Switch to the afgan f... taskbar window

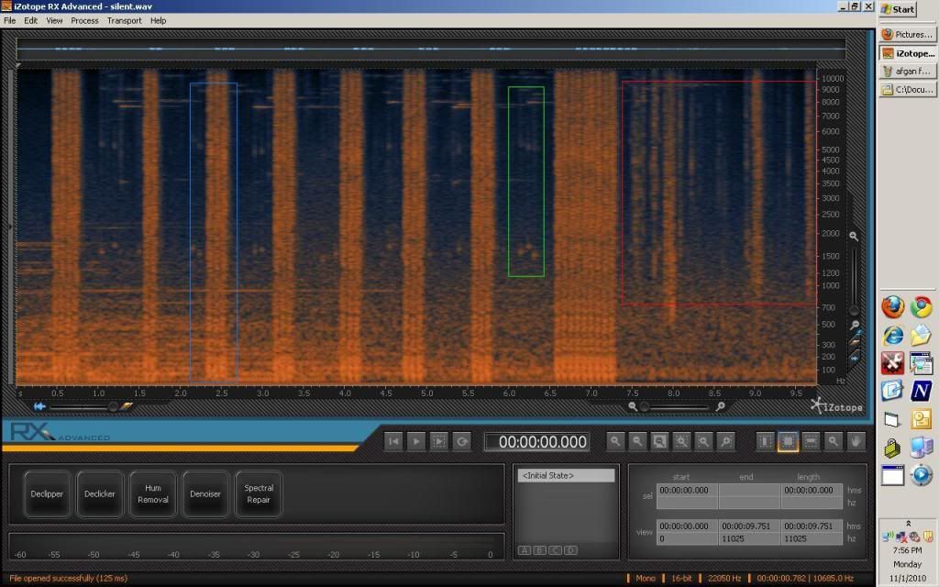point(907,72)
